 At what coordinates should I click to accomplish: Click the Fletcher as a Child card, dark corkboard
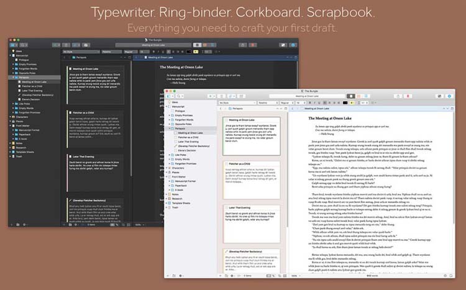96,129
